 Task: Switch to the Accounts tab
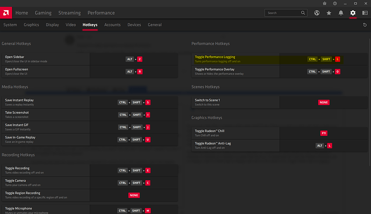tap(112, 25)
